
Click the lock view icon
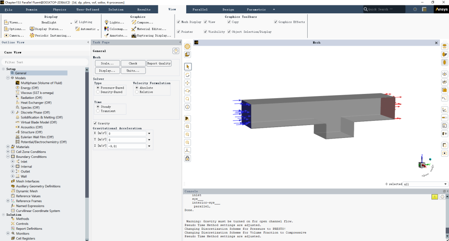click(187, 159)
